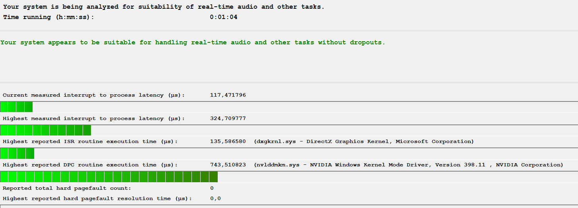Select the current interrupt to process latency label
This screenshot has width=578, height=208.
[x=94, y=95]
